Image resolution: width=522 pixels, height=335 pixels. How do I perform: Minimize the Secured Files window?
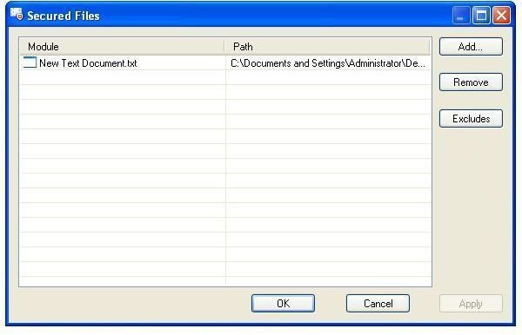click(461, 16)
